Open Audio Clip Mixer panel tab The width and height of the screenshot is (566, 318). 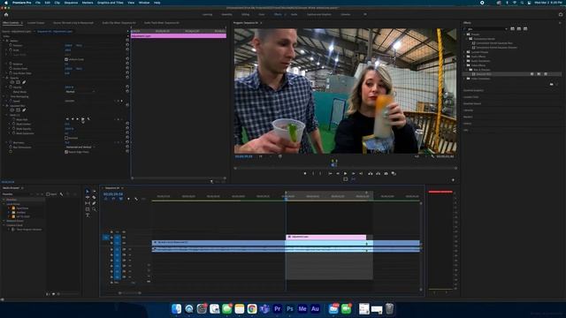pyautogui.click(x=119, y=23)
